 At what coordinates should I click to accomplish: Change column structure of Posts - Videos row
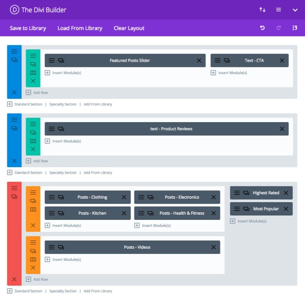(x=33, y=259)
